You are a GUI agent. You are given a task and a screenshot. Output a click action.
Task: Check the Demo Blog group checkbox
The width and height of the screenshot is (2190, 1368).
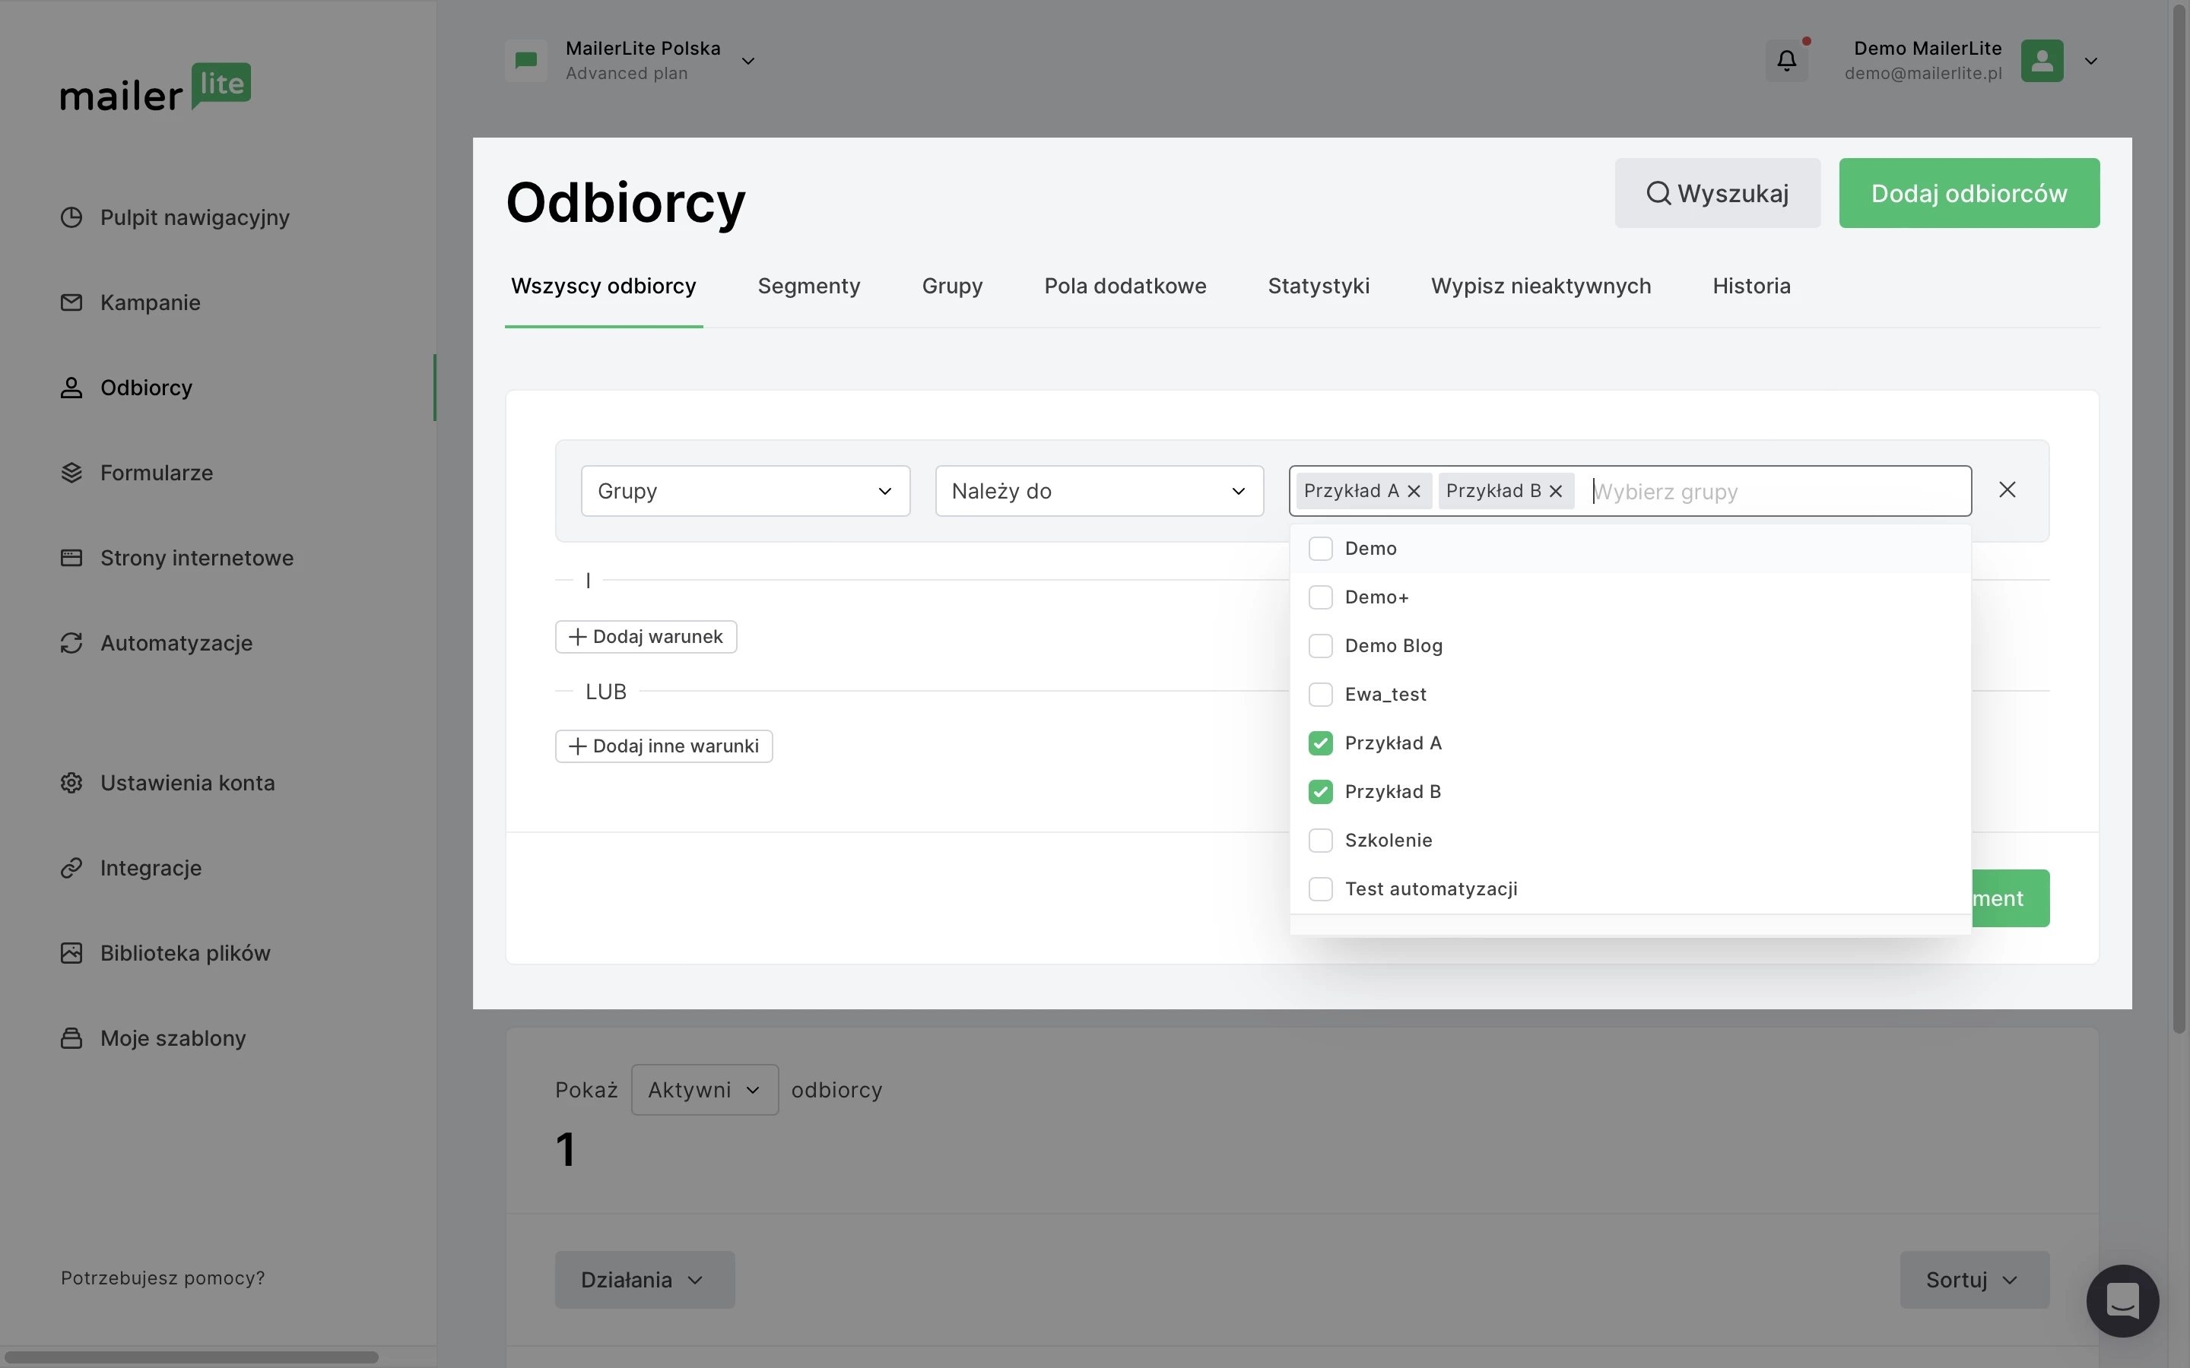[x=1320, y=646]
